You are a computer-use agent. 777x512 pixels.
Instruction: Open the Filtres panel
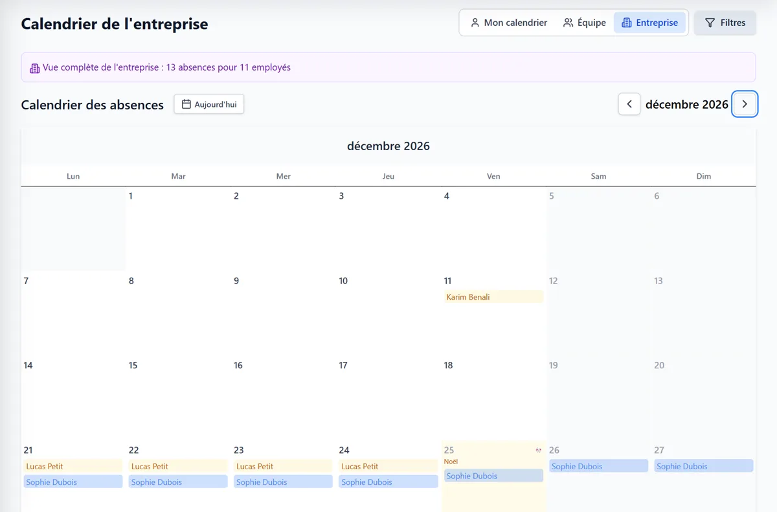tap(725, 23)
